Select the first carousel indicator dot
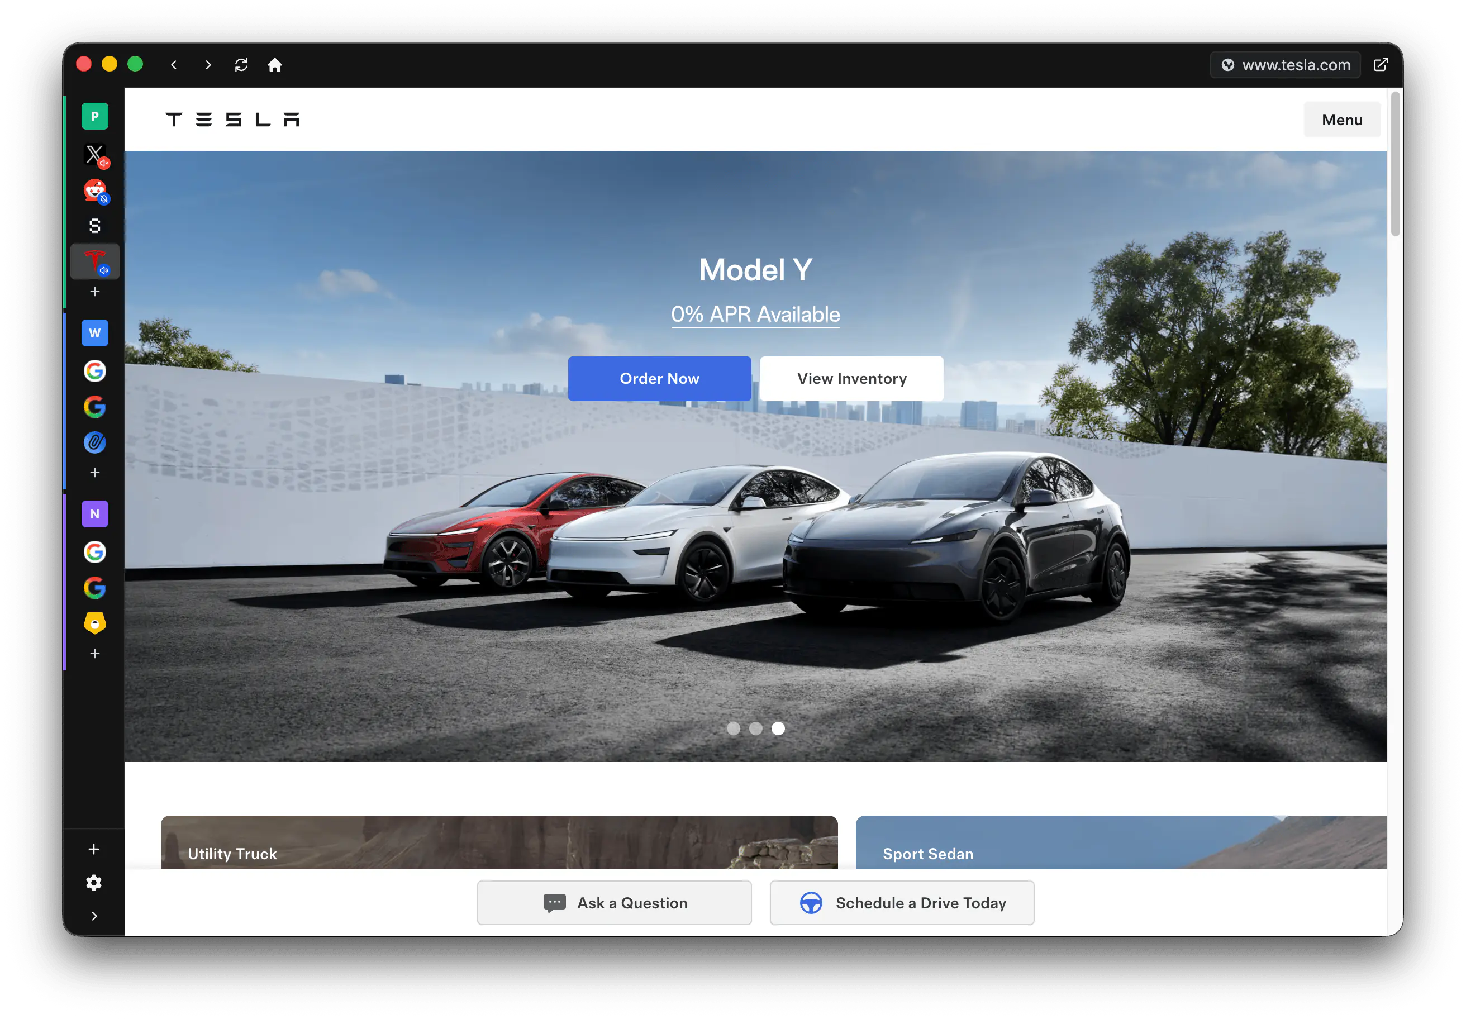 [734, 728]
